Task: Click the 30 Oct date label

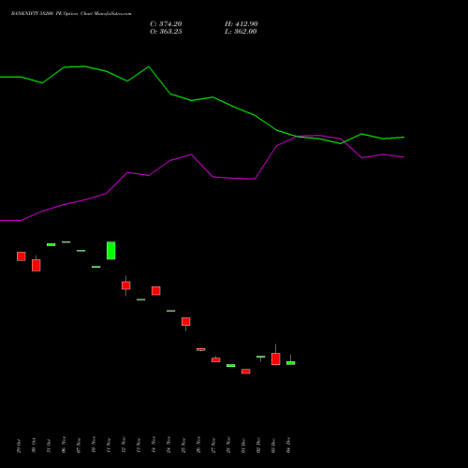Action: (x=34, y=446)
